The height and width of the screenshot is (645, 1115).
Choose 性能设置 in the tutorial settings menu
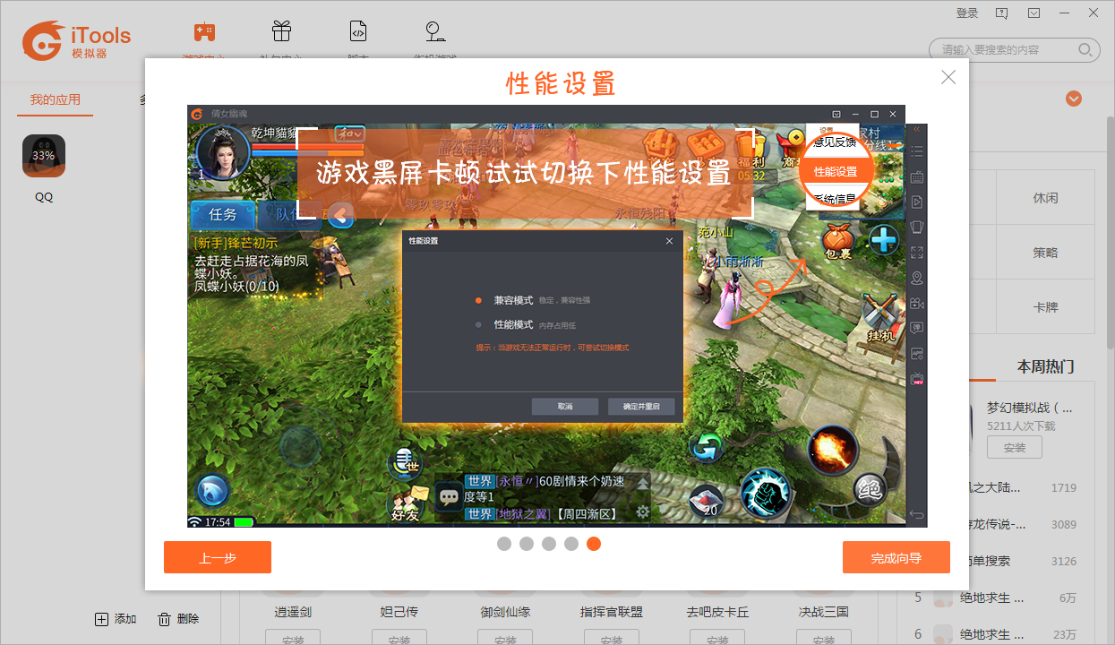[835, 171]
